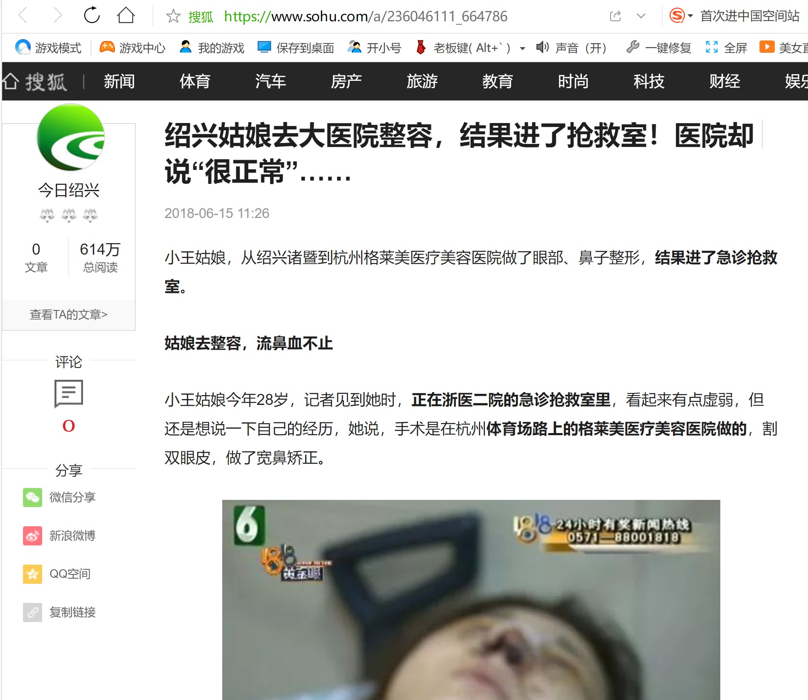Click 开小号 toolbar button
808x700 pixels.
click(x=374, y=48)
